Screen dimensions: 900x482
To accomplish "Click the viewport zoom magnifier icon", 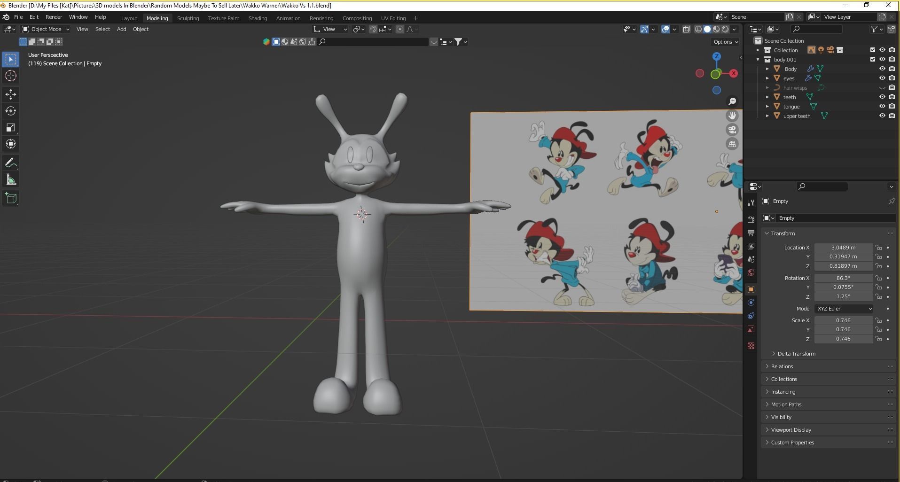I will tap(732, 101).
